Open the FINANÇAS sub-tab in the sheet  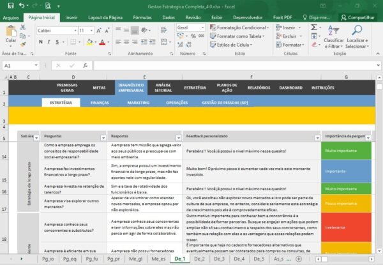(100, 103)
